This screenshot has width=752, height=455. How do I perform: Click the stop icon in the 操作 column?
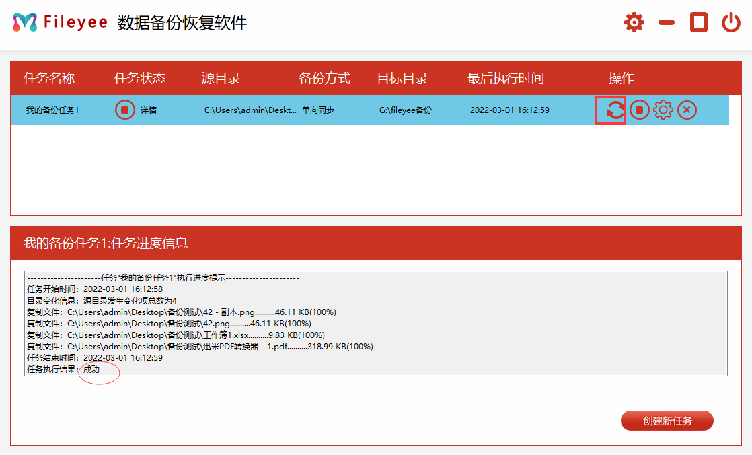pyautogui.click(x=639, y=110)
